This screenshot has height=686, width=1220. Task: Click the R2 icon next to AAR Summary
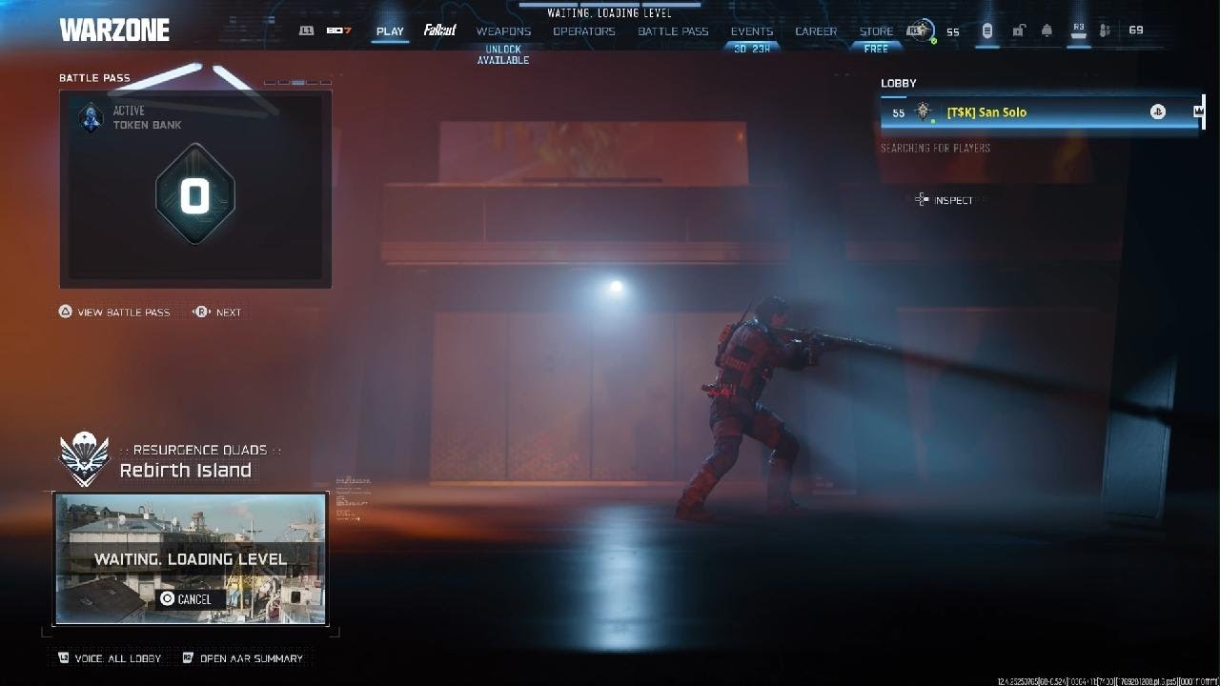pos(188,657)
